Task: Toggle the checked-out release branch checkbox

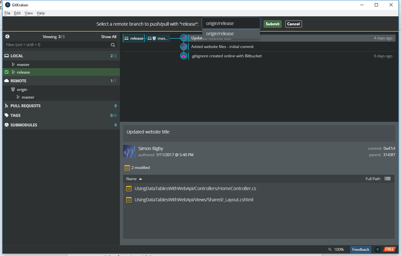Action: [x=6, y=72]
